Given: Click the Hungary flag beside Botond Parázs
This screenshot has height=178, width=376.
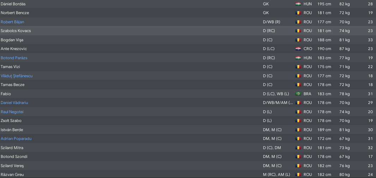Looking at the screenshot, I should coord(298,58).
